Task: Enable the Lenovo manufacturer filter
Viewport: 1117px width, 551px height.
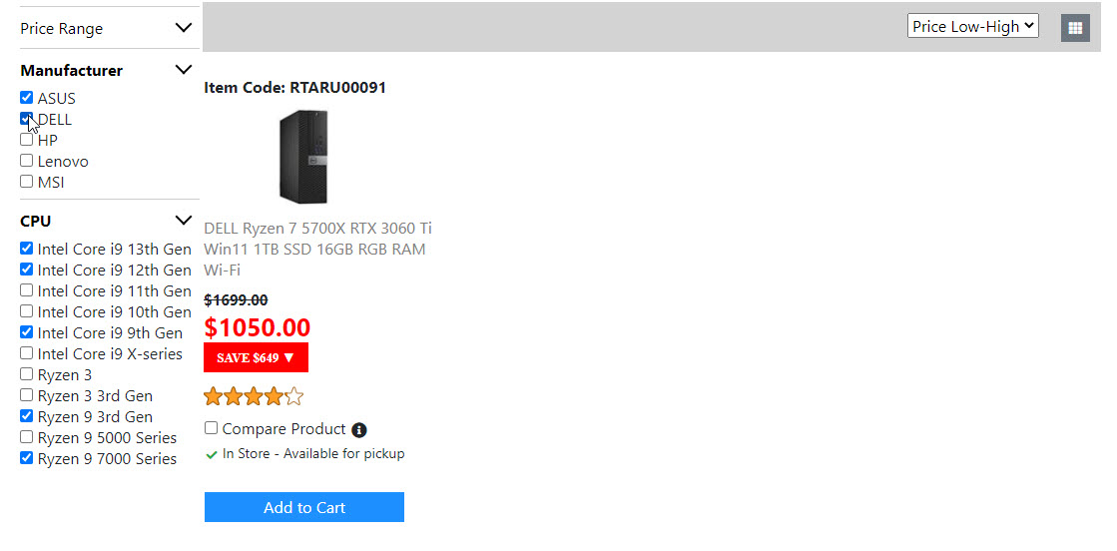Action: pyautogui.click(x=27, y=161)
